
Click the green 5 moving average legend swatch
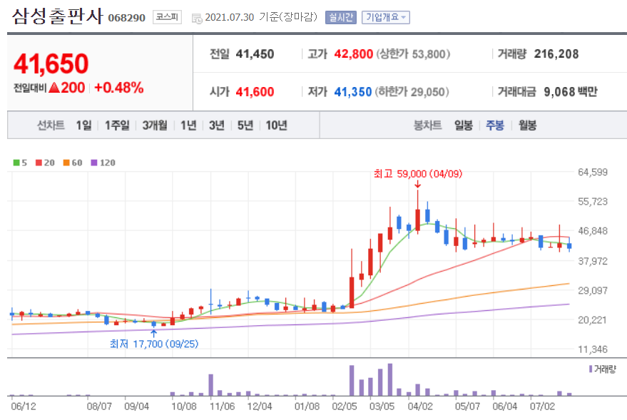[x=16, y=163]
